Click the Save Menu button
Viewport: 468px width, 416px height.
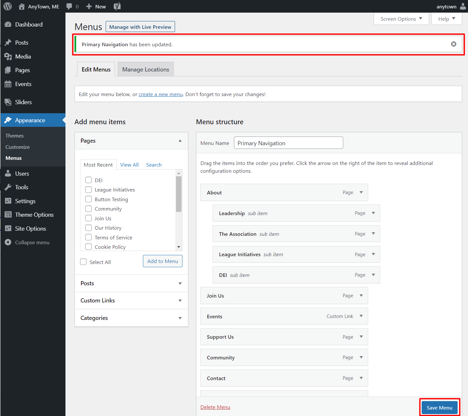tap(439, 408)
